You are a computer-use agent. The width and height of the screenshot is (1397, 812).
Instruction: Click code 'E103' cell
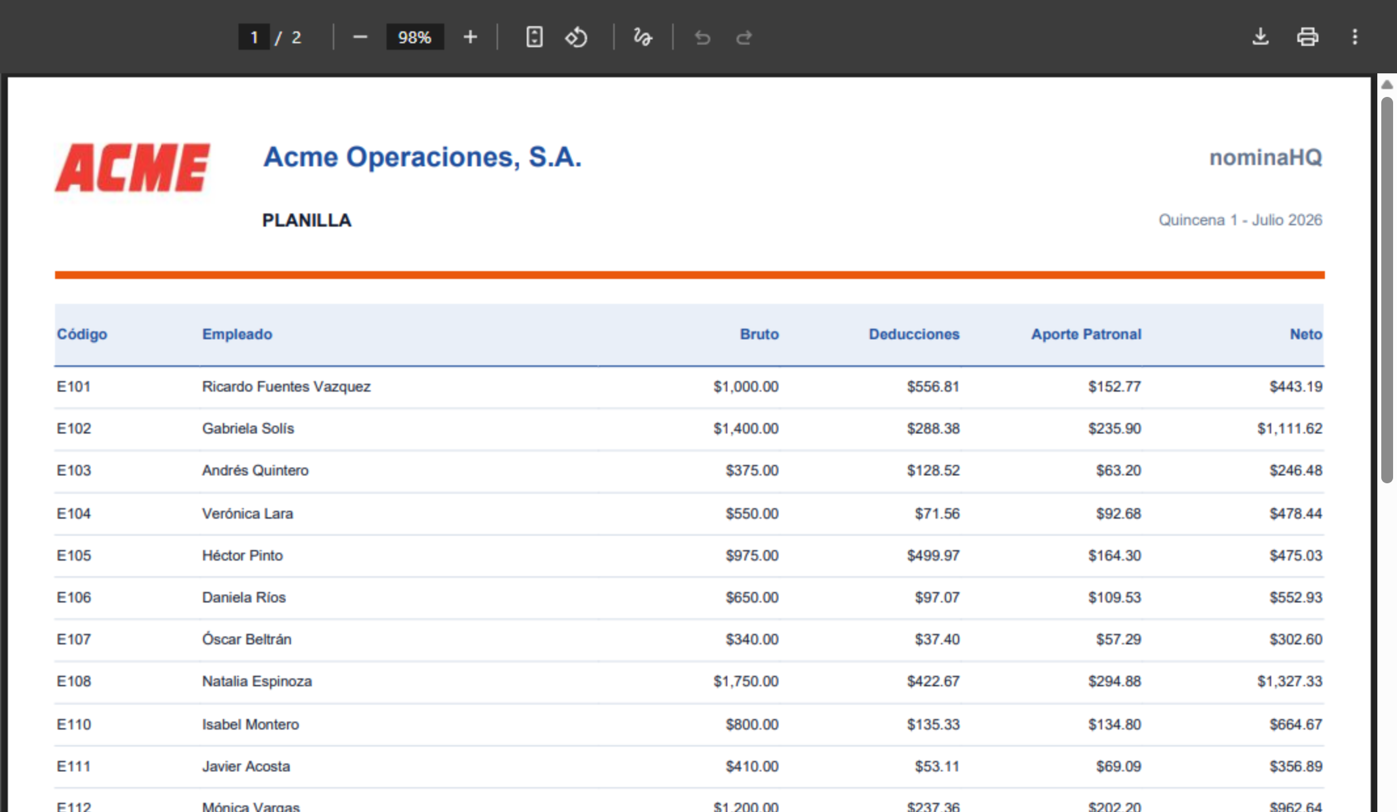click(x=73, y=470)
